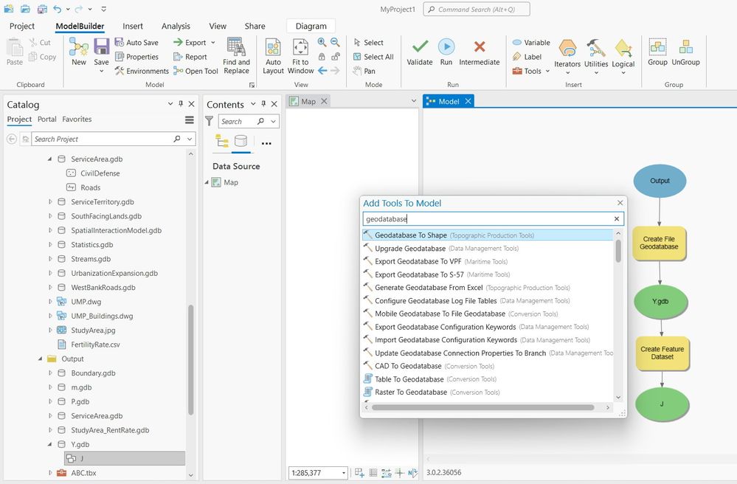The height and width of the screenshot is (484, 737).
Task: Click Command Search box
Action: pyautogui.click(x=476, y=10)
